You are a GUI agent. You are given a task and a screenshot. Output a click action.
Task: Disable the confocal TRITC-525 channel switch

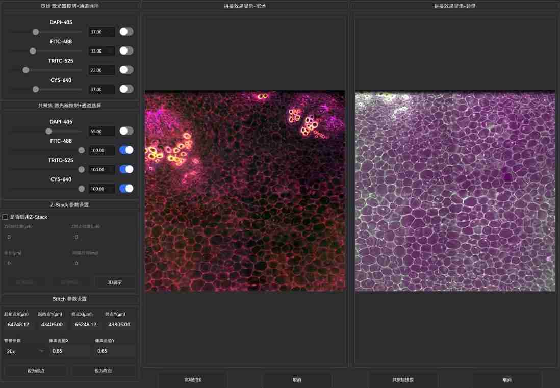pos(126,169)
